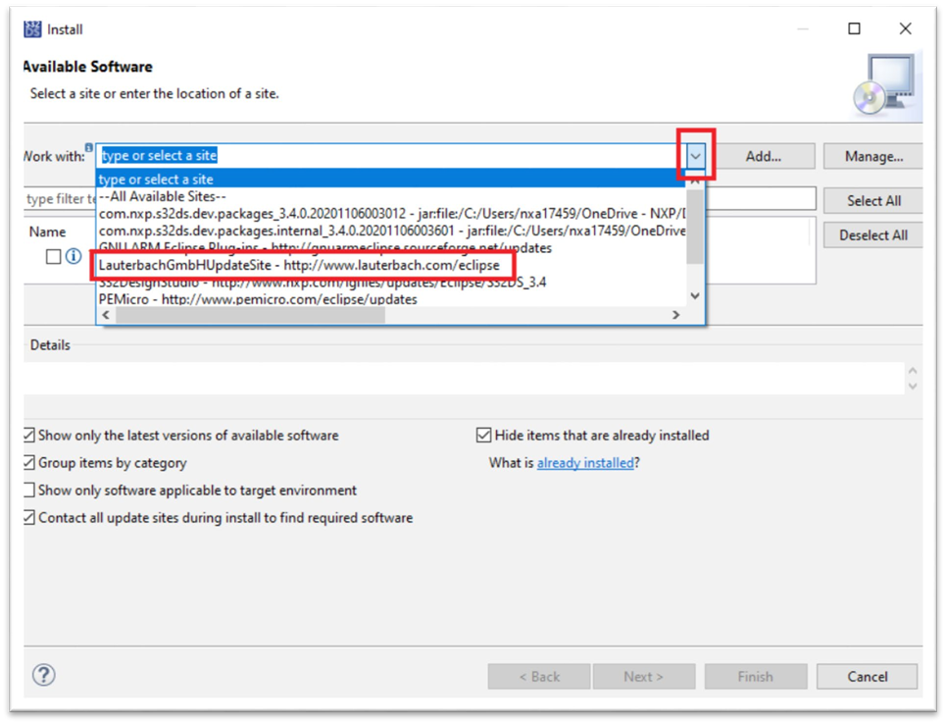946x724 pixels.
Task: Disable Group items by category
Action: [x=29, y=462]
